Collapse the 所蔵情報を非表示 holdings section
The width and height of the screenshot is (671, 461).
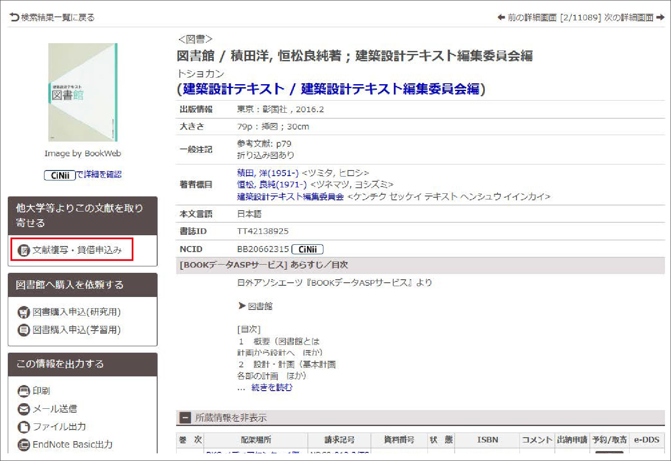[x=185, y=418]
